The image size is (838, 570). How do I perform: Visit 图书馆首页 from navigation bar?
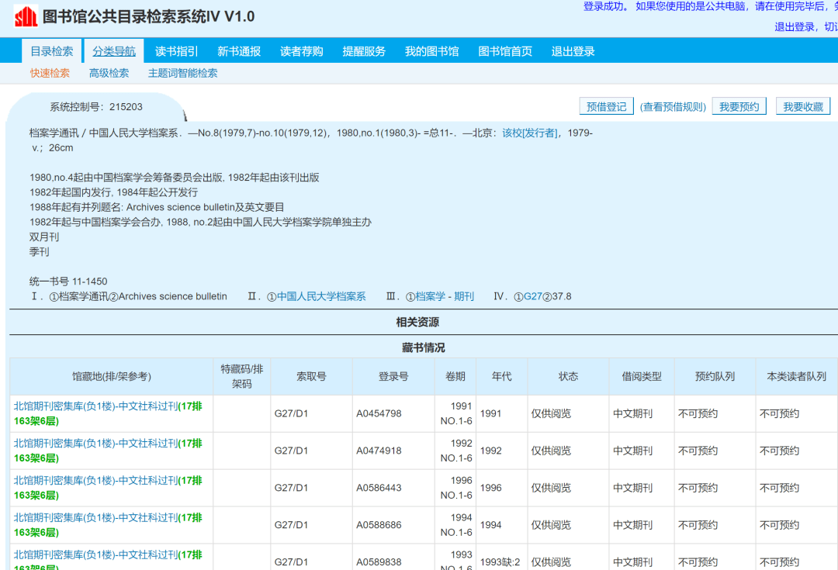coord(505,51)
